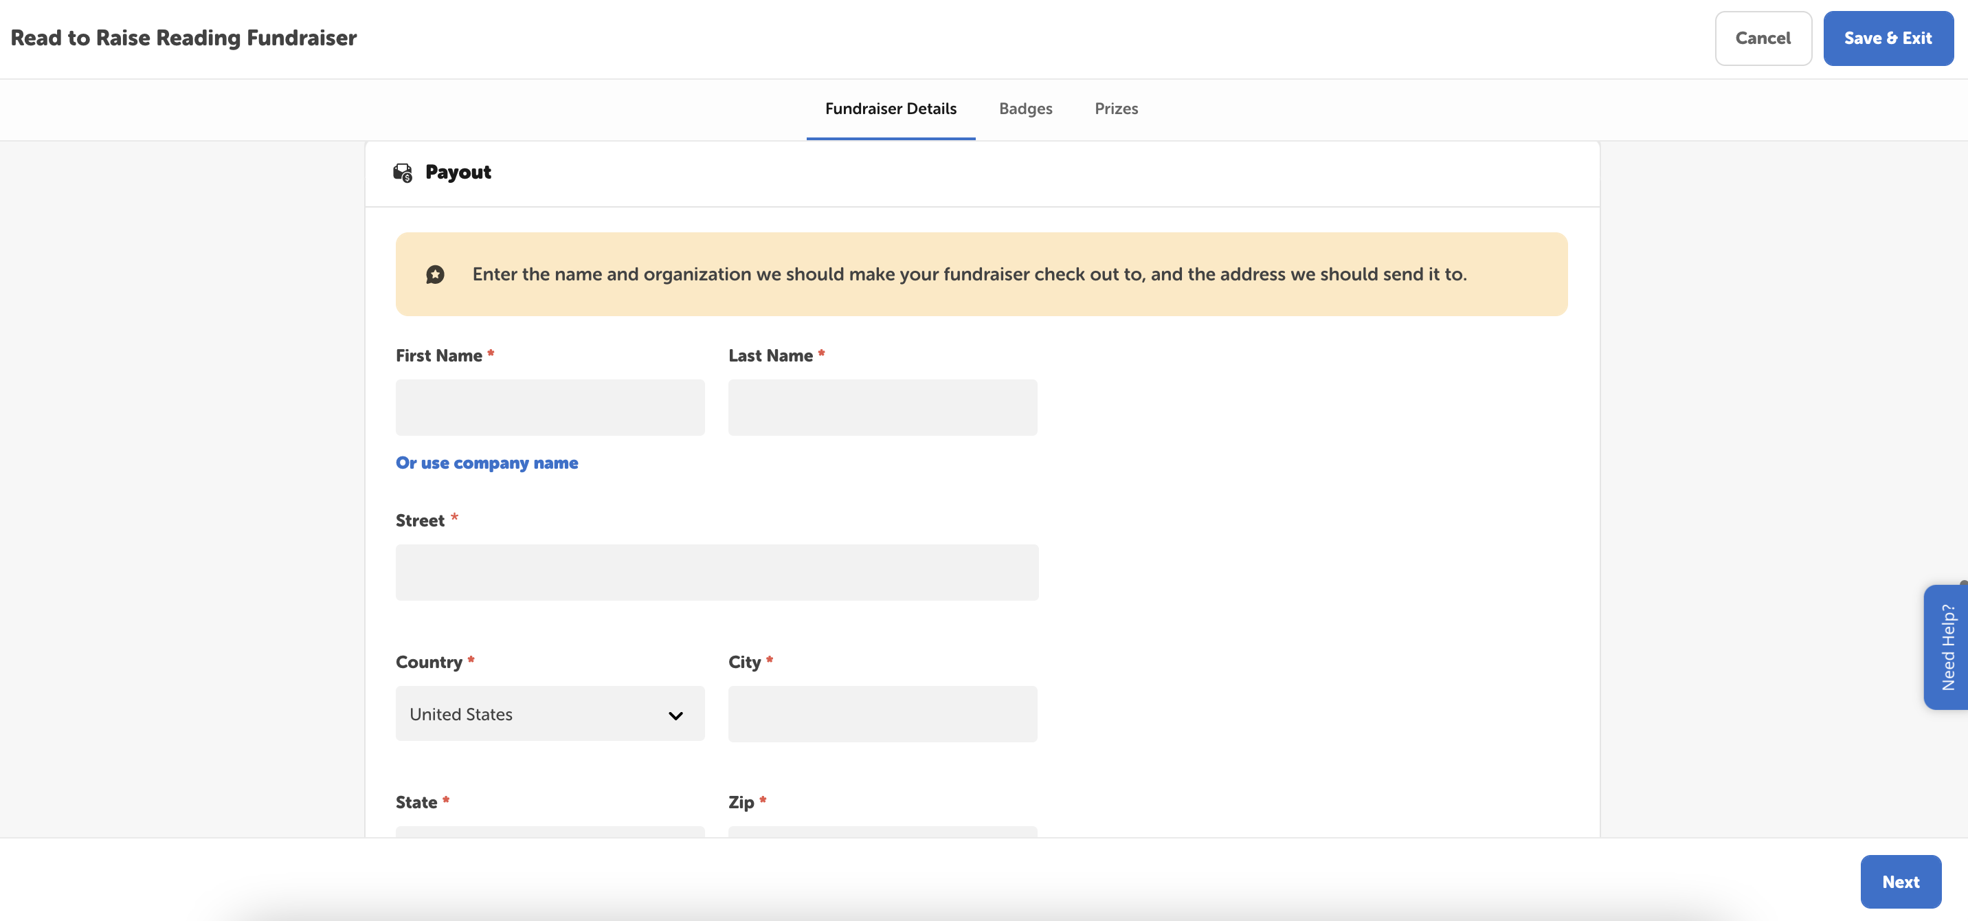Click the Country dropdown chevron arrow
This screenshot has height=921, width=1968.
(x=675, y=715)
